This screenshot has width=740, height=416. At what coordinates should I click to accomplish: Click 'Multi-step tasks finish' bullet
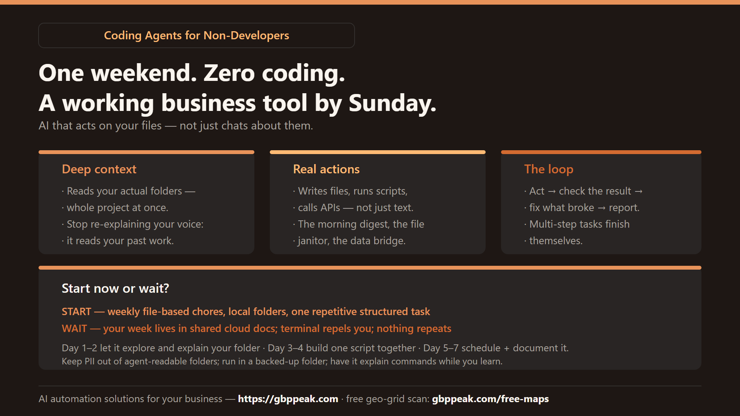point(577,224)
